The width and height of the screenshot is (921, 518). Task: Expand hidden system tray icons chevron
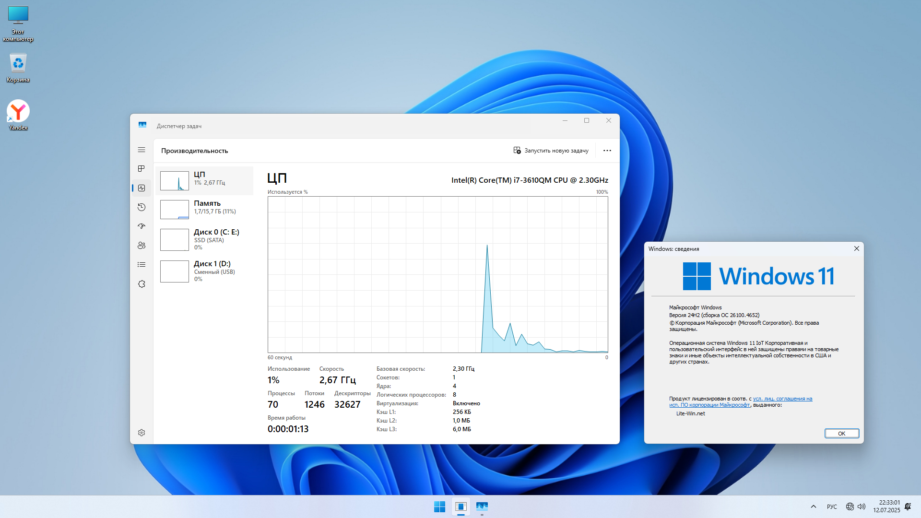coord(814,506)
